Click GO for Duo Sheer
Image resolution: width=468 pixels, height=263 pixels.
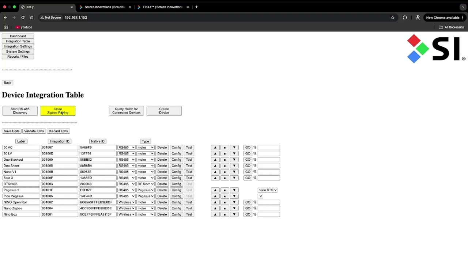tap(248, 166)
